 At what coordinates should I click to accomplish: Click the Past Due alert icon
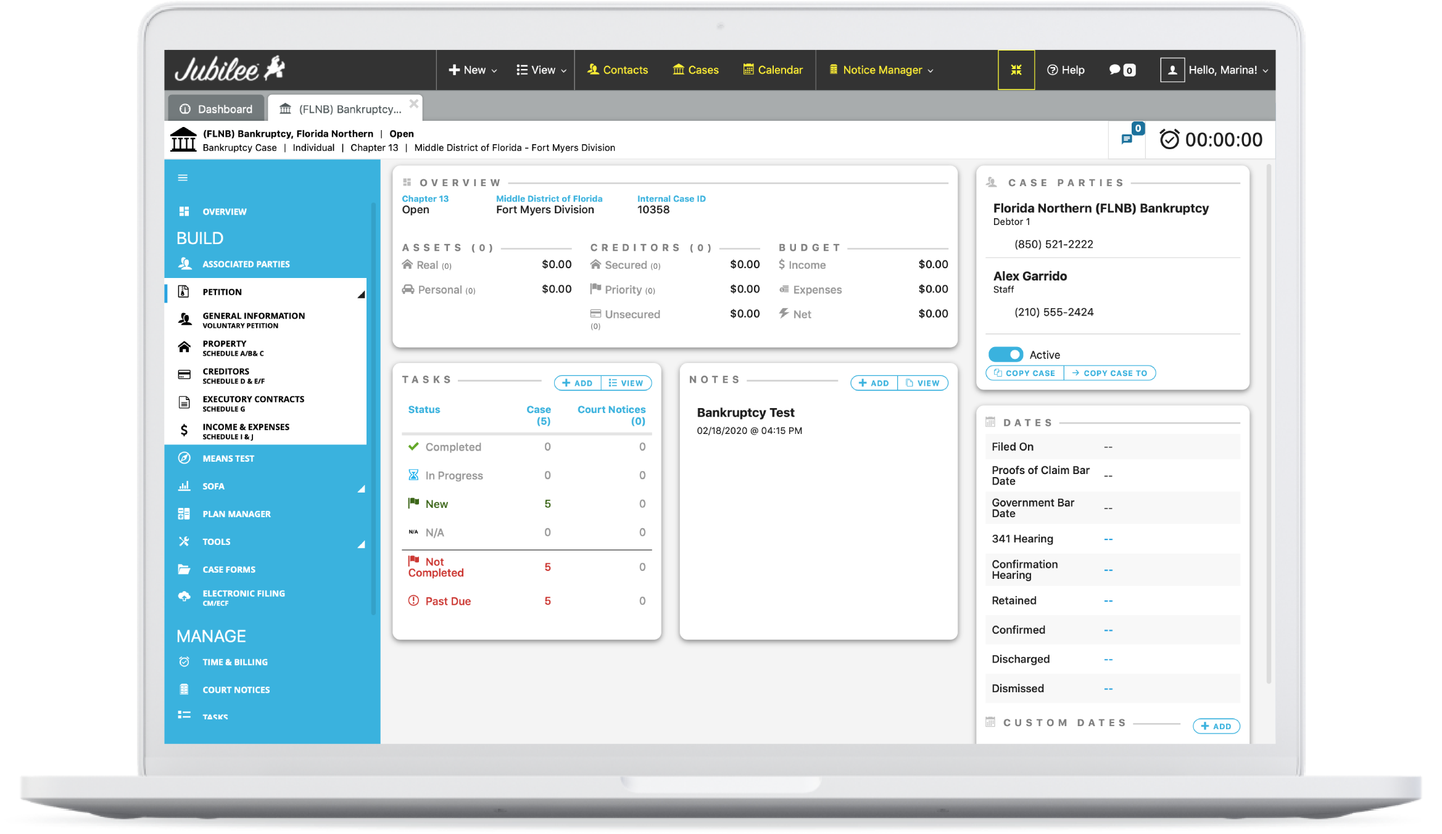pos(413,600)
